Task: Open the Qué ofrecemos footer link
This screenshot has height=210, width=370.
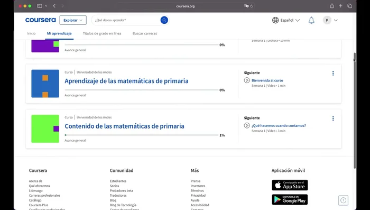Action: (x=40, y=186)
